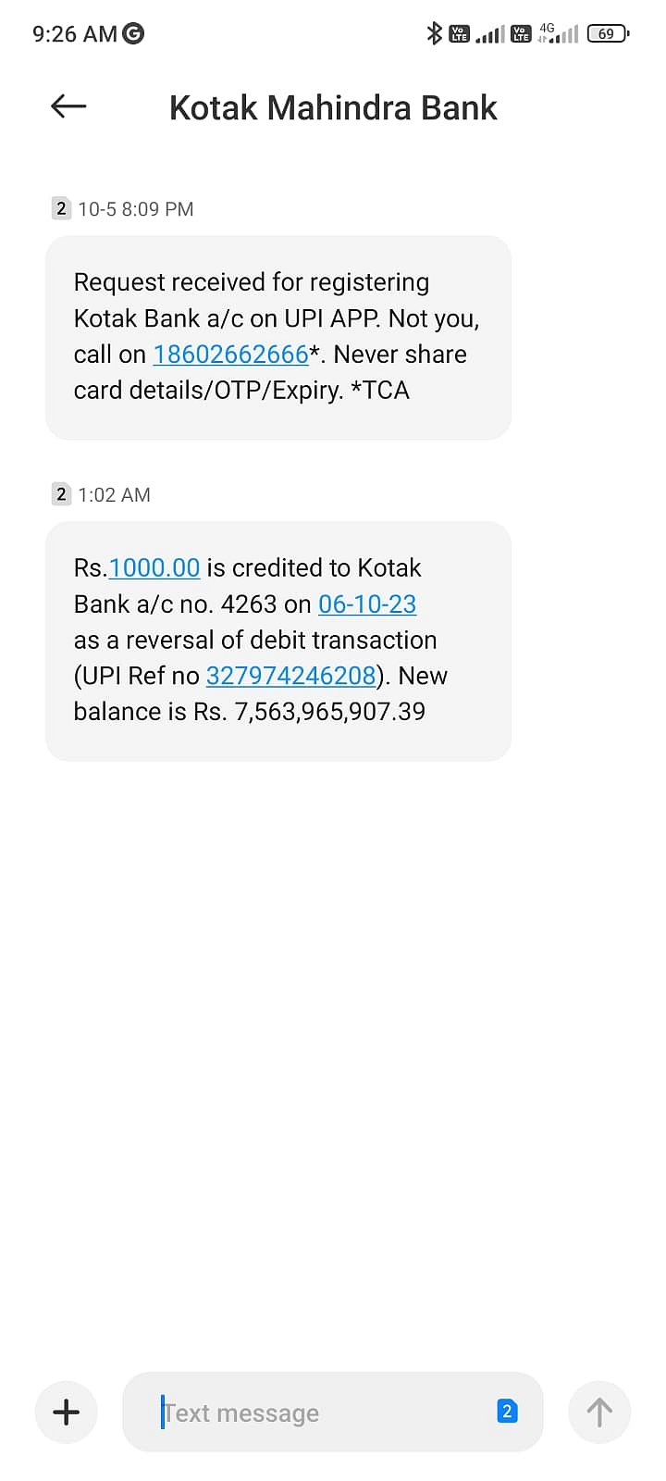Tap the 4G signal strength icon
Screen dimensions: 666x1481
(559, 34)
